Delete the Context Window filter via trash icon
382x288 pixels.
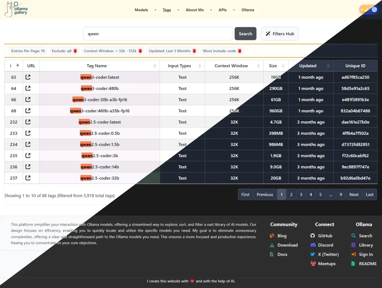click(140, 51)
